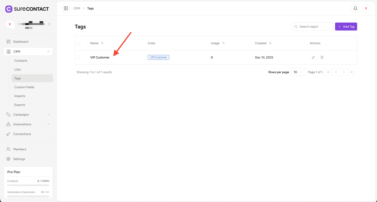Open the user avatar in top bar
This screenshot has width=377, height=202.
pyautogui.click(x=366, y=8)
